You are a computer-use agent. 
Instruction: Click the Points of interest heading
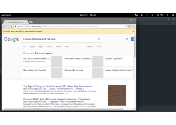[44, 53]
